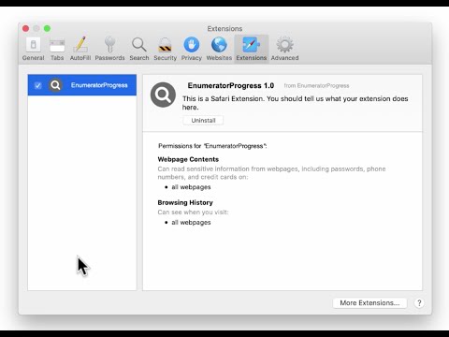This screenshot has height=337, width=449.
Task: Click the More Extensions button
Action: (x=369, y=302)
